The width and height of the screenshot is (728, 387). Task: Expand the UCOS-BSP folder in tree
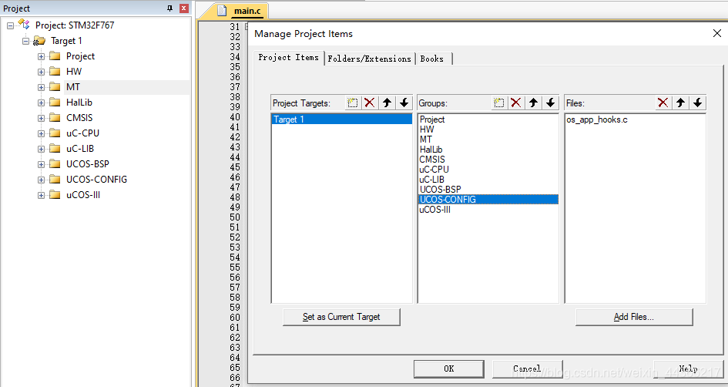(42, 164)
